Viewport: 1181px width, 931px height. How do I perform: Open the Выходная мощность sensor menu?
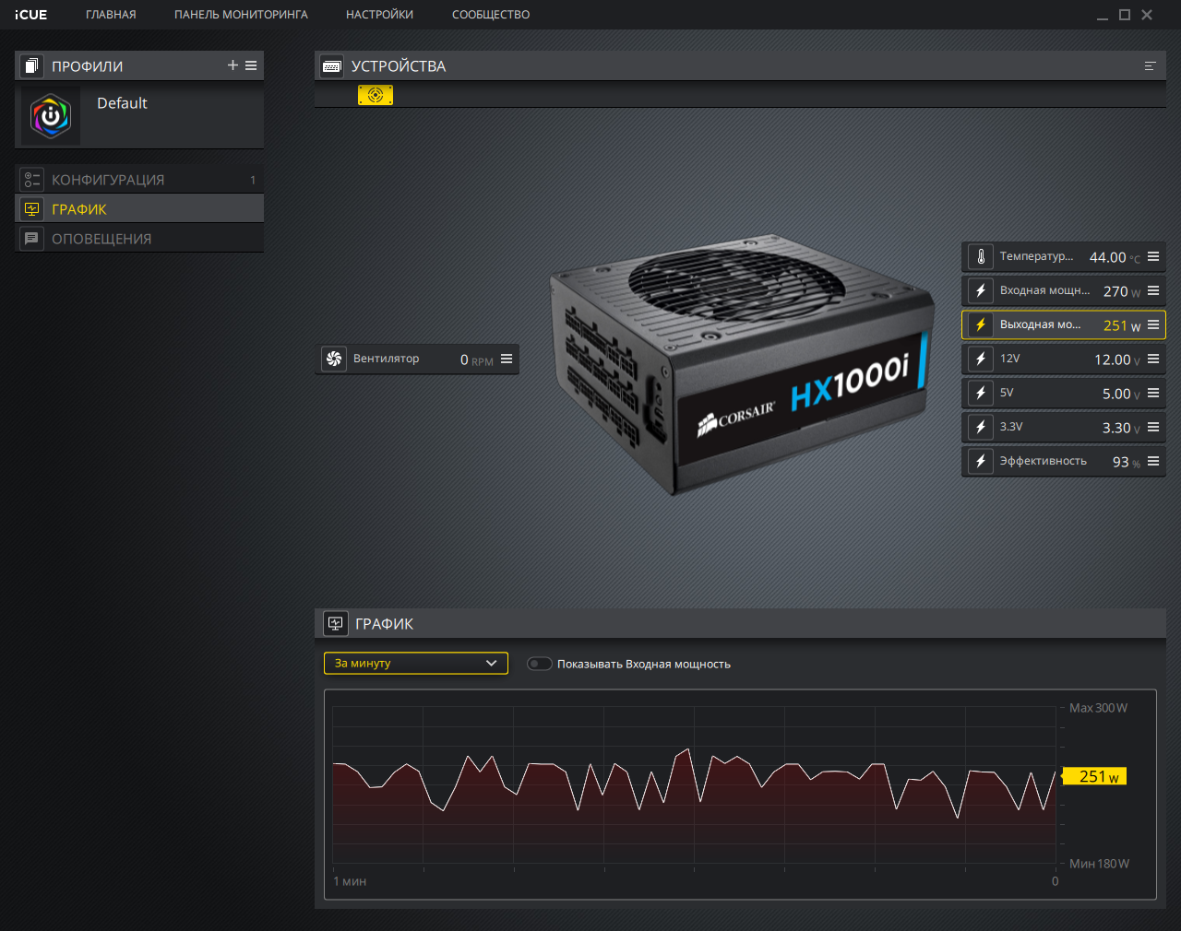pyautogui.click(x=1153, y=324)
